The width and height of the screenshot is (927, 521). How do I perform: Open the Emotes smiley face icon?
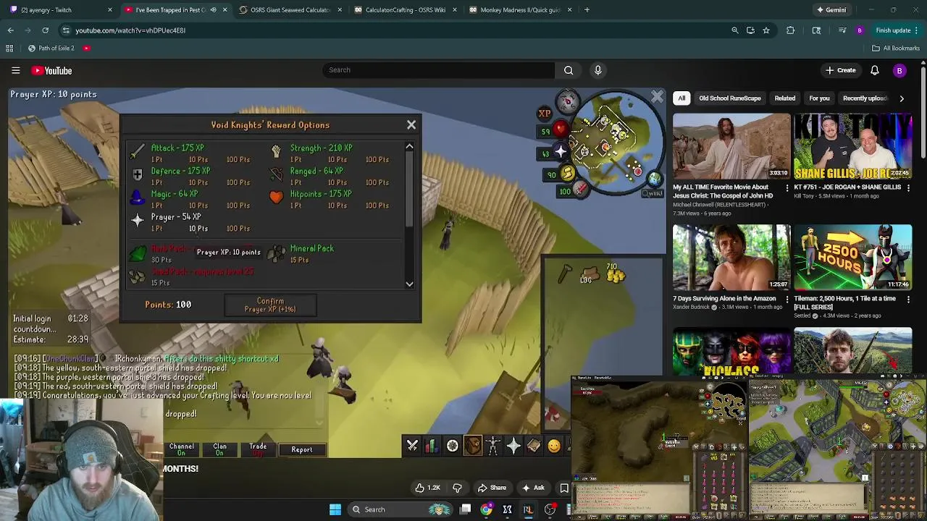(x=554, y=446)
